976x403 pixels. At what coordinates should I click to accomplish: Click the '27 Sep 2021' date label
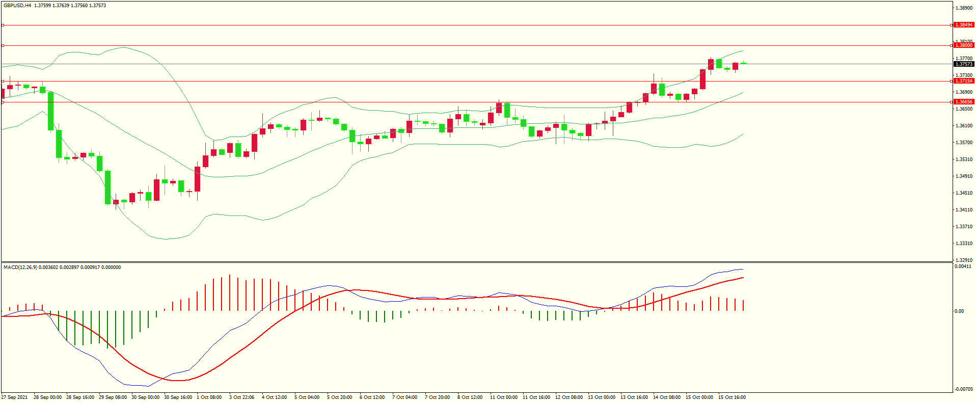(x=15, y=397)
